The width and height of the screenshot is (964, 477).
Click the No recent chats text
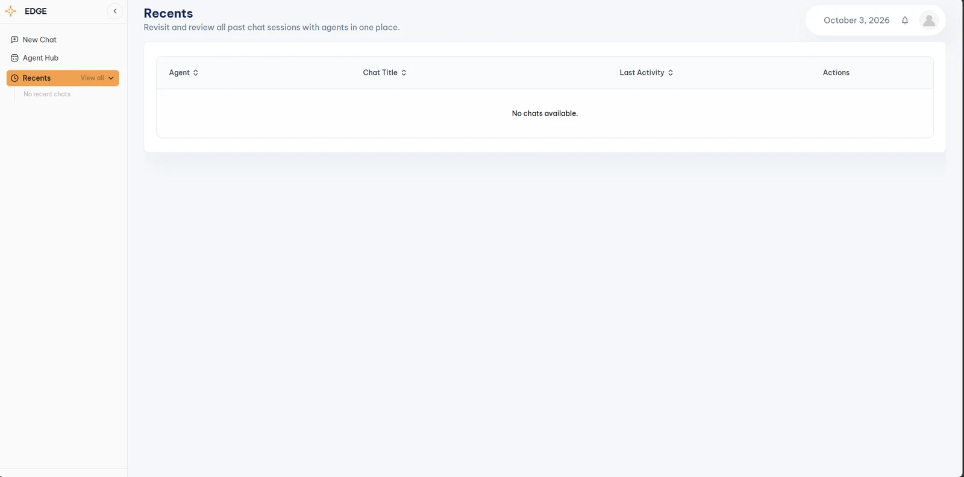47,94
